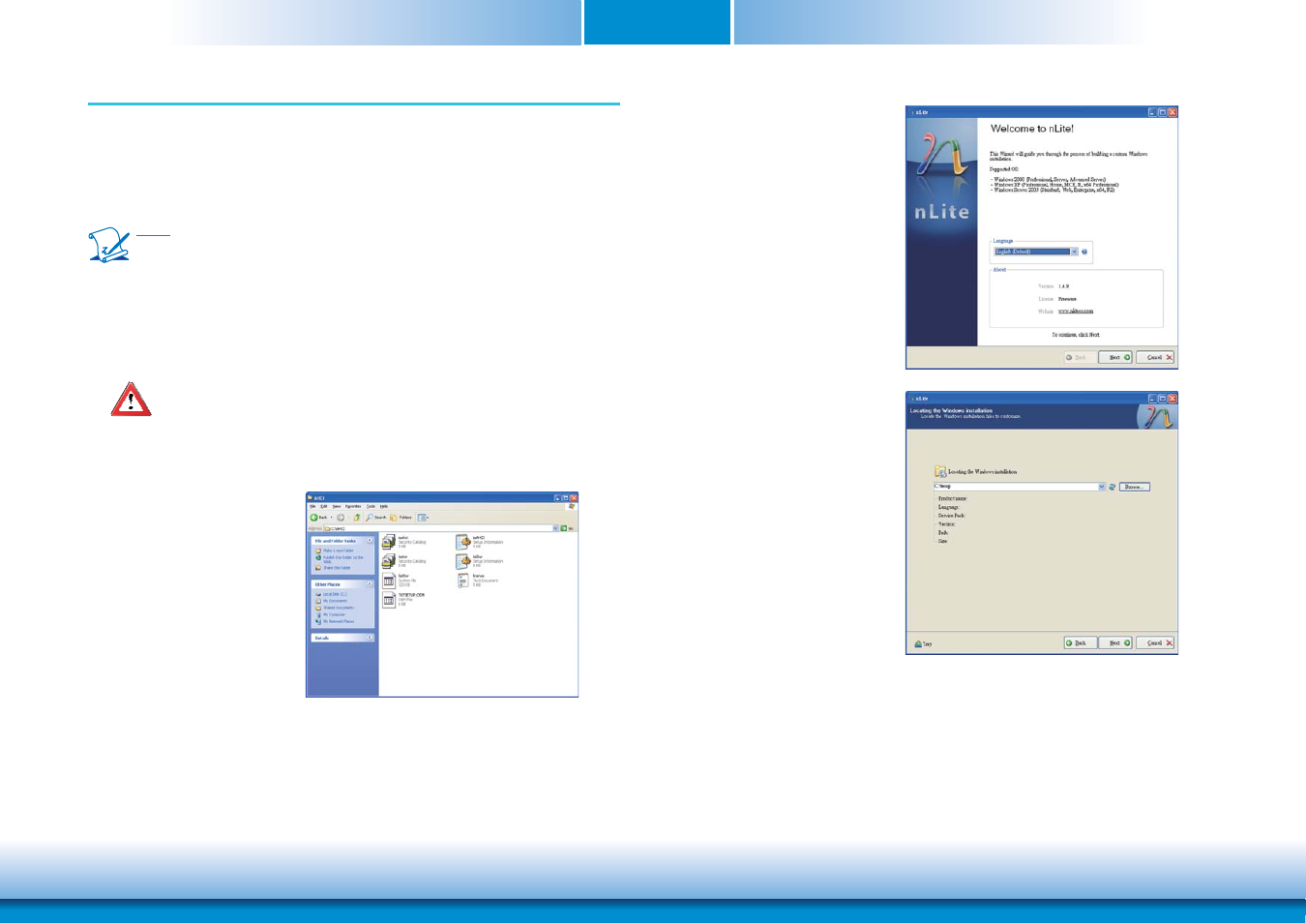Open Shared Documents in Other Places
Image resolution: width=1306 pixels, height=923 pixels.
pos(335,608)
